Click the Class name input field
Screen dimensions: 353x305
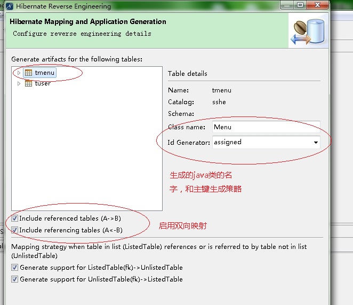[x=266, y=127]
